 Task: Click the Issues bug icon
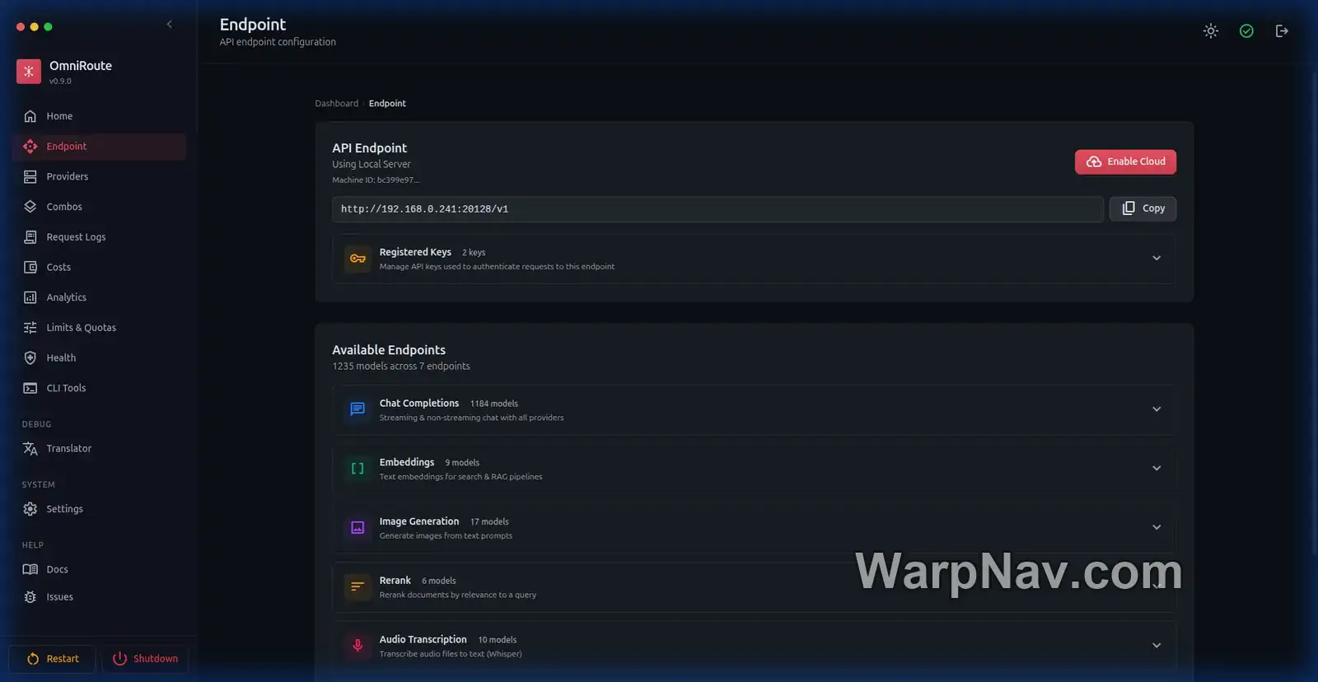click(x=30, y=597)
